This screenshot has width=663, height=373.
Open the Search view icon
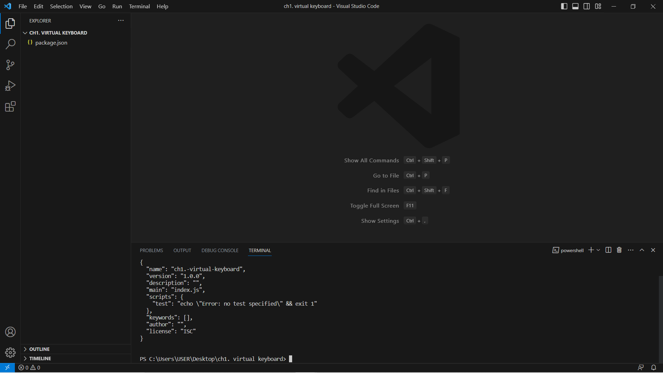click(10, 44)
